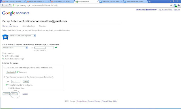Click the Set up your phone step
This screenshot has width=181, height=109.
point(10,26)
